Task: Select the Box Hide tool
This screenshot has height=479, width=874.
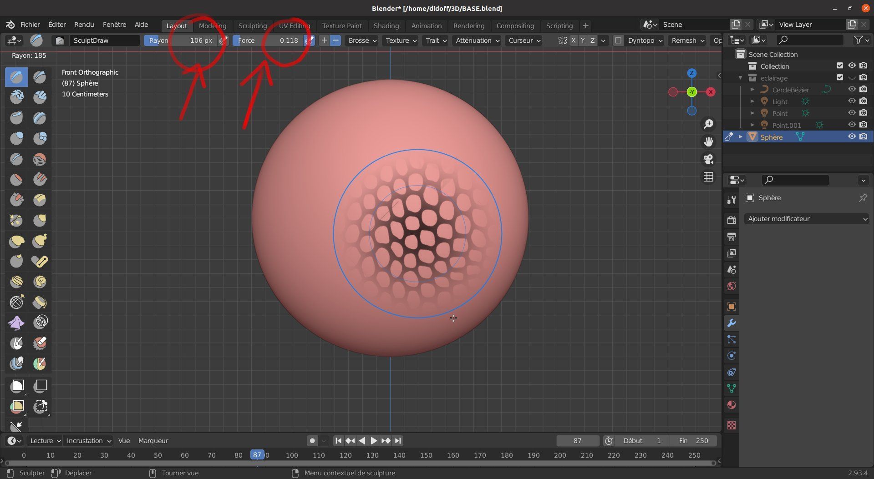Action: click(x=40, y=386)
